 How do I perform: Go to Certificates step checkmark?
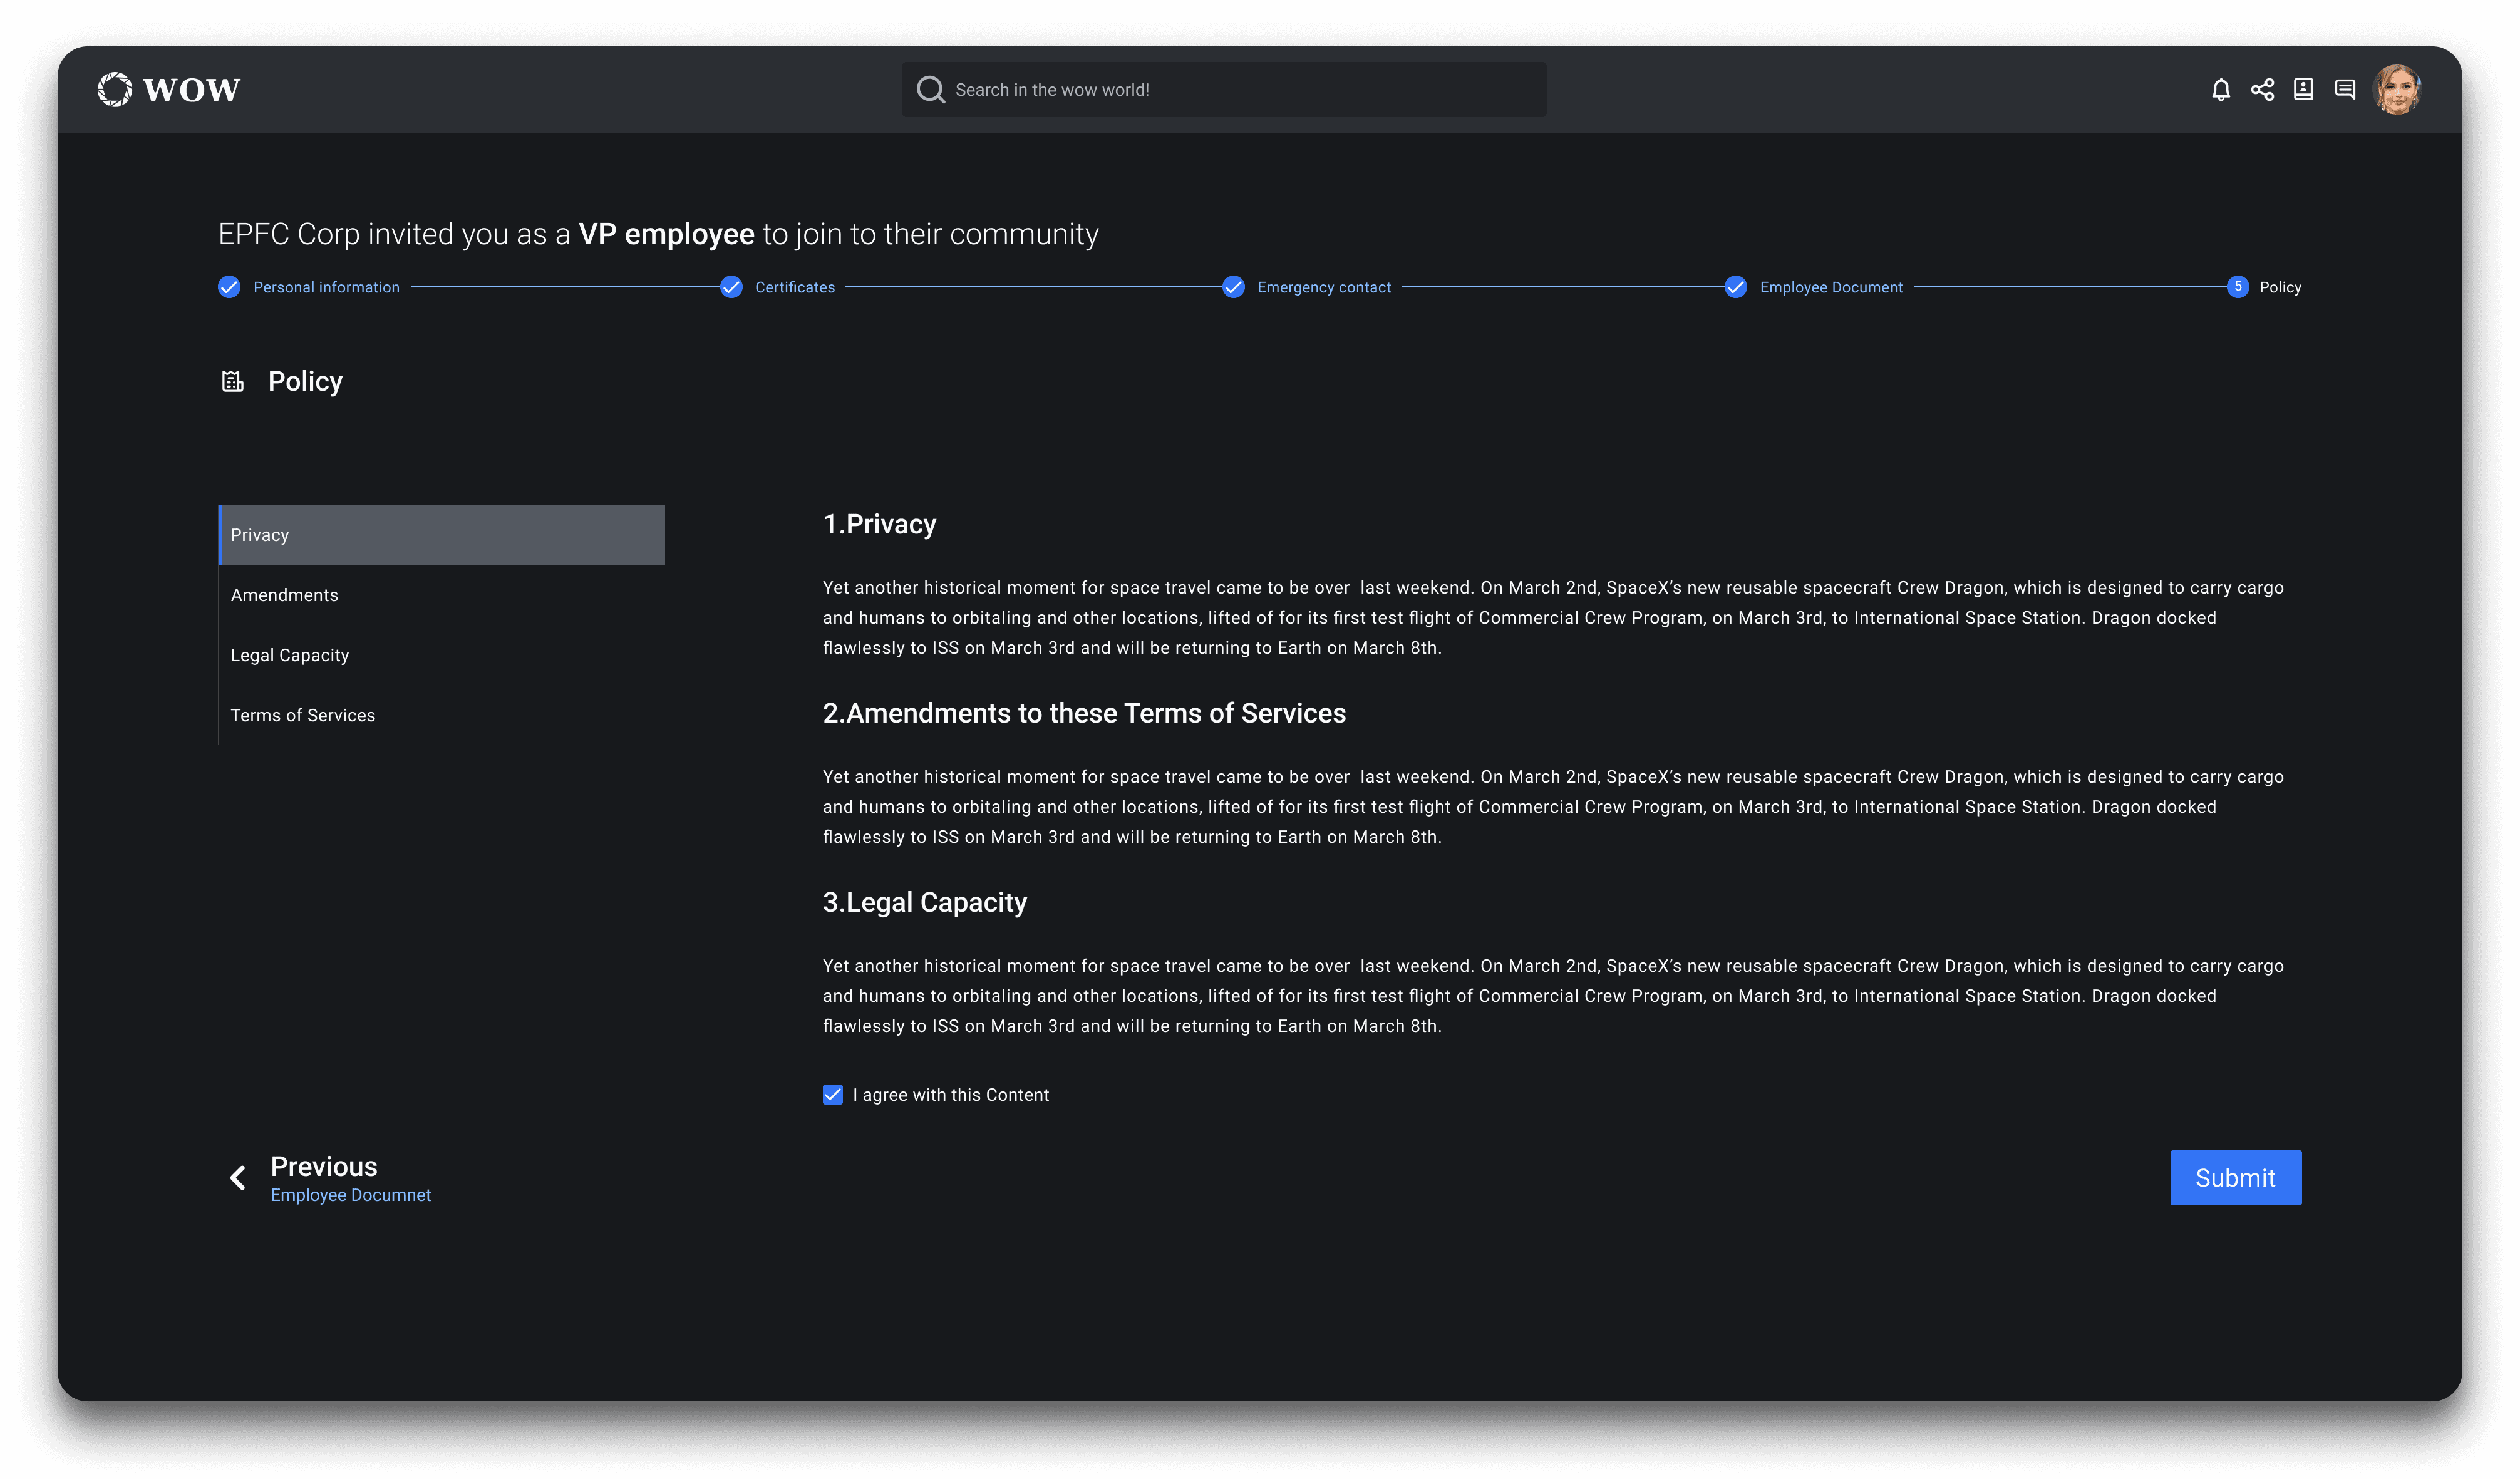(732, 287)
